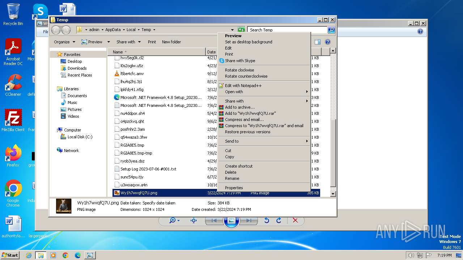This screenshot has width=463, height=260.
Task: Select Desktop under Favorites
Action: (x=75, y=61)
